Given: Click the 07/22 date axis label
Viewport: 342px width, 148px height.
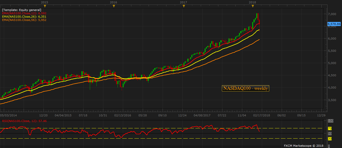Looking at the screenshot, I should [222, 115].
